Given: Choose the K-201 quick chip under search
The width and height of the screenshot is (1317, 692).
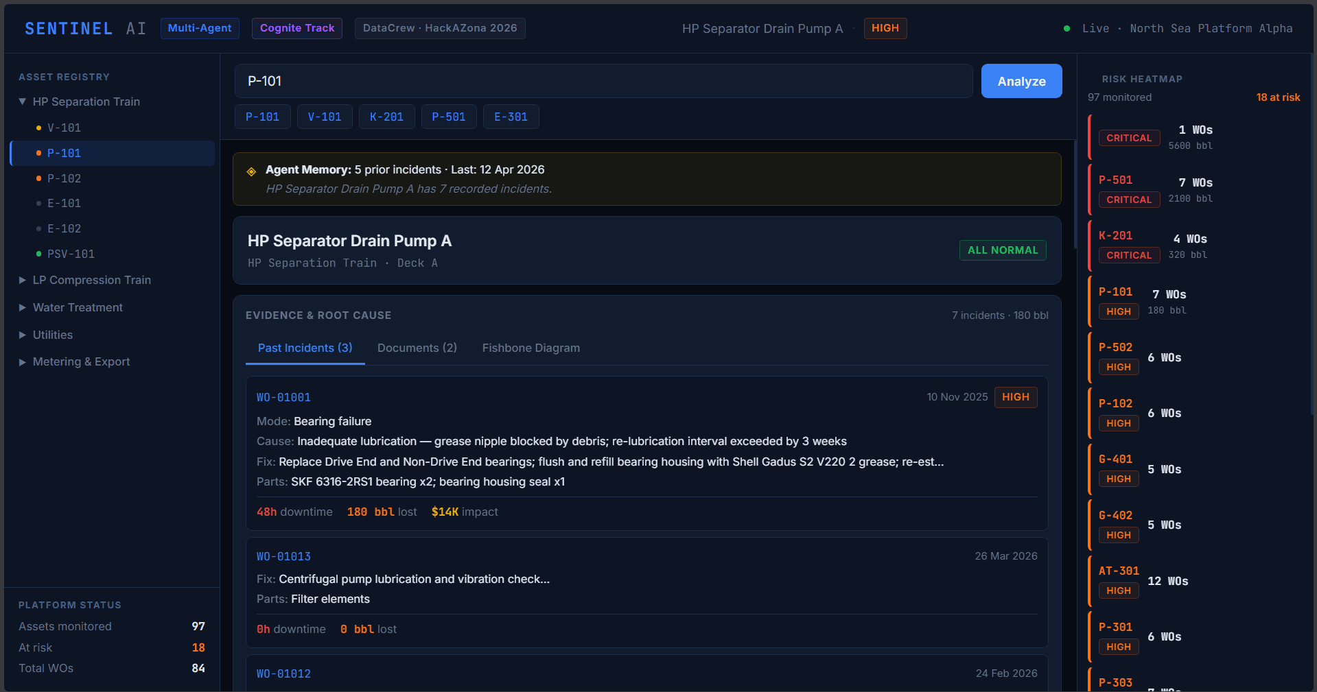Looking at the screenshot, I should click(x=386, y=117).
